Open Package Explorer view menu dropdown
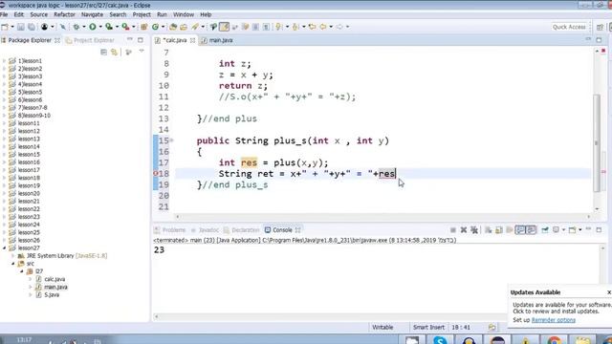This screenshot has height=344, width=612. pyautogui.click(x=142, y=52)
